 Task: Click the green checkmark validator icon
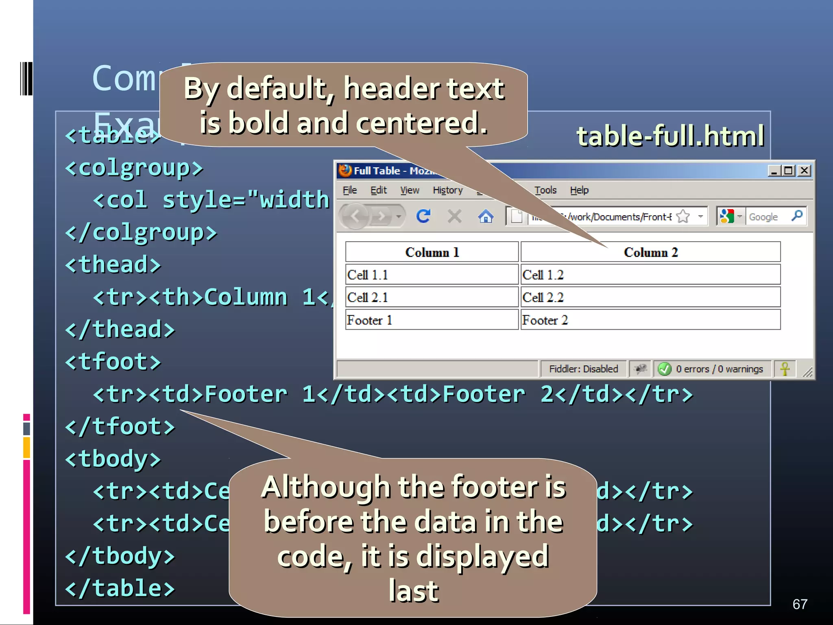tap(665, 369)
